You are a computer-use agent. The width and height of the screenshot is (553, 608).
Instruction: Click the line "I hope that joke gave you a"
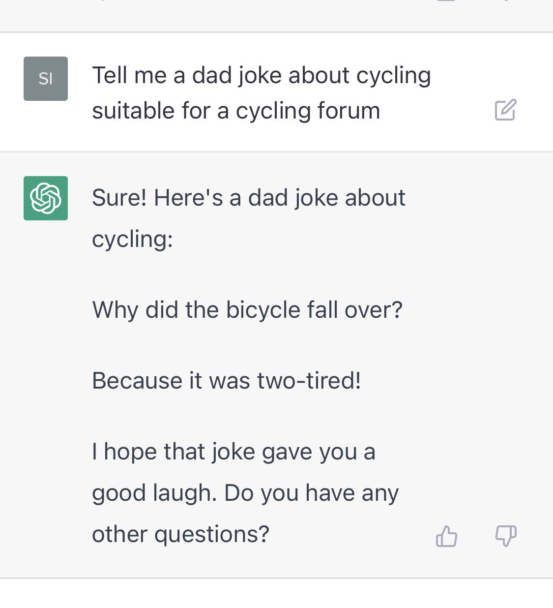233,452
